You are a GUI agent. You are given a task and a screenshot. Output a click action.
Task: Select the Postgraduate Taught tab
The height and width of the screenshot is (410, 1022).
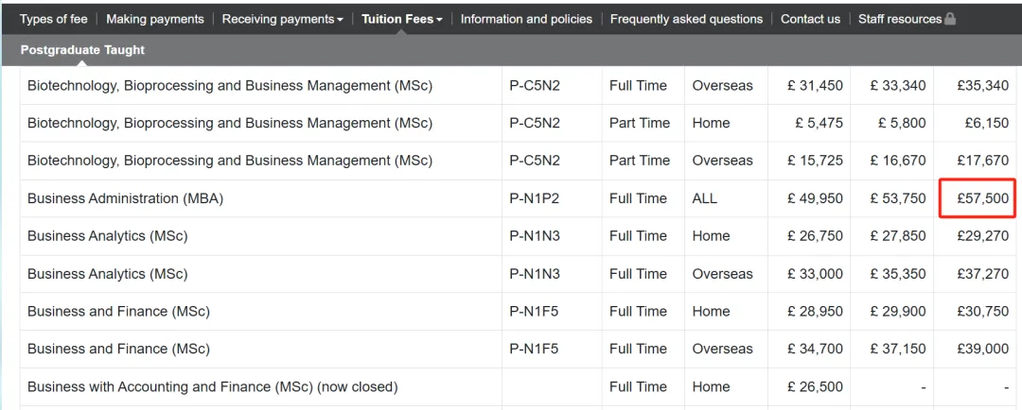pyautogui.click(x=82, y=49)
